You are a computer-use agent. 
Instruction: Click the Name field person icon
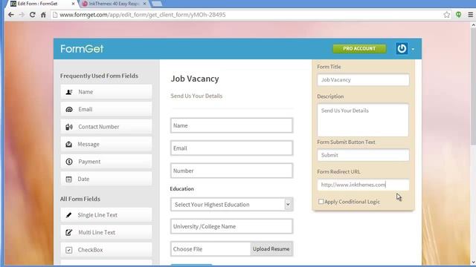(x=69, y=92)
